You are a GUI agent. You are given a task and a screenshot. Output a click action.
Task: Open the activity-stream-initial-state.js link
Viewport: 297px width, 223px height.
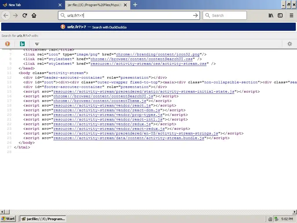point(144,91)
